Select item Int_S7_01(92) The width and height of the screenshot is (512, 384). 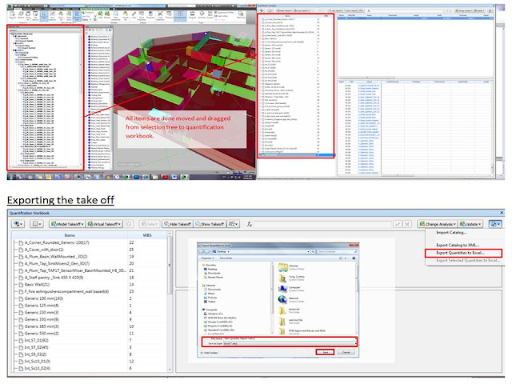[x=37, y=341]
